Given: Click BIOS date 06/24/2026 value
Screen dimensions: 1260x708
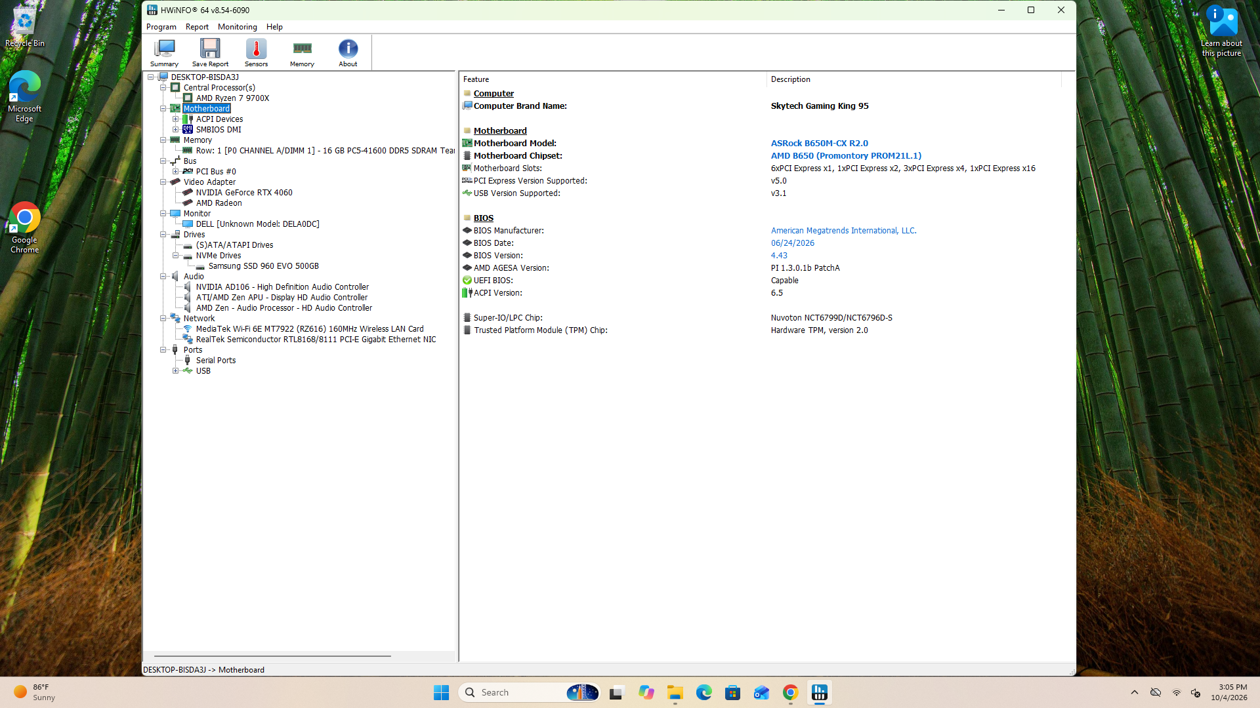Looking at the screenshot, I should [x=792, y=243].
